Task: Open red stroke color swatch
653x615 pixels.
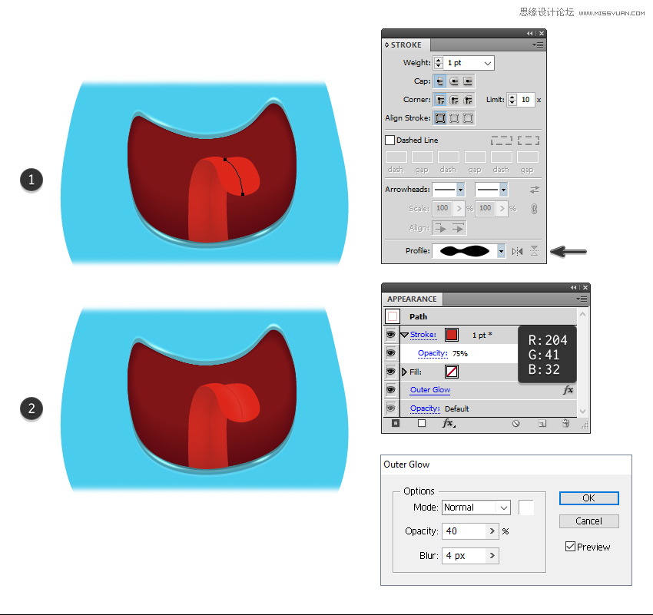Action: [x=452, y=335]
